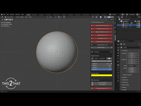This screenshot has height=106, width=141.
Task: Switch to material preview shading
Action: [111, 17]
